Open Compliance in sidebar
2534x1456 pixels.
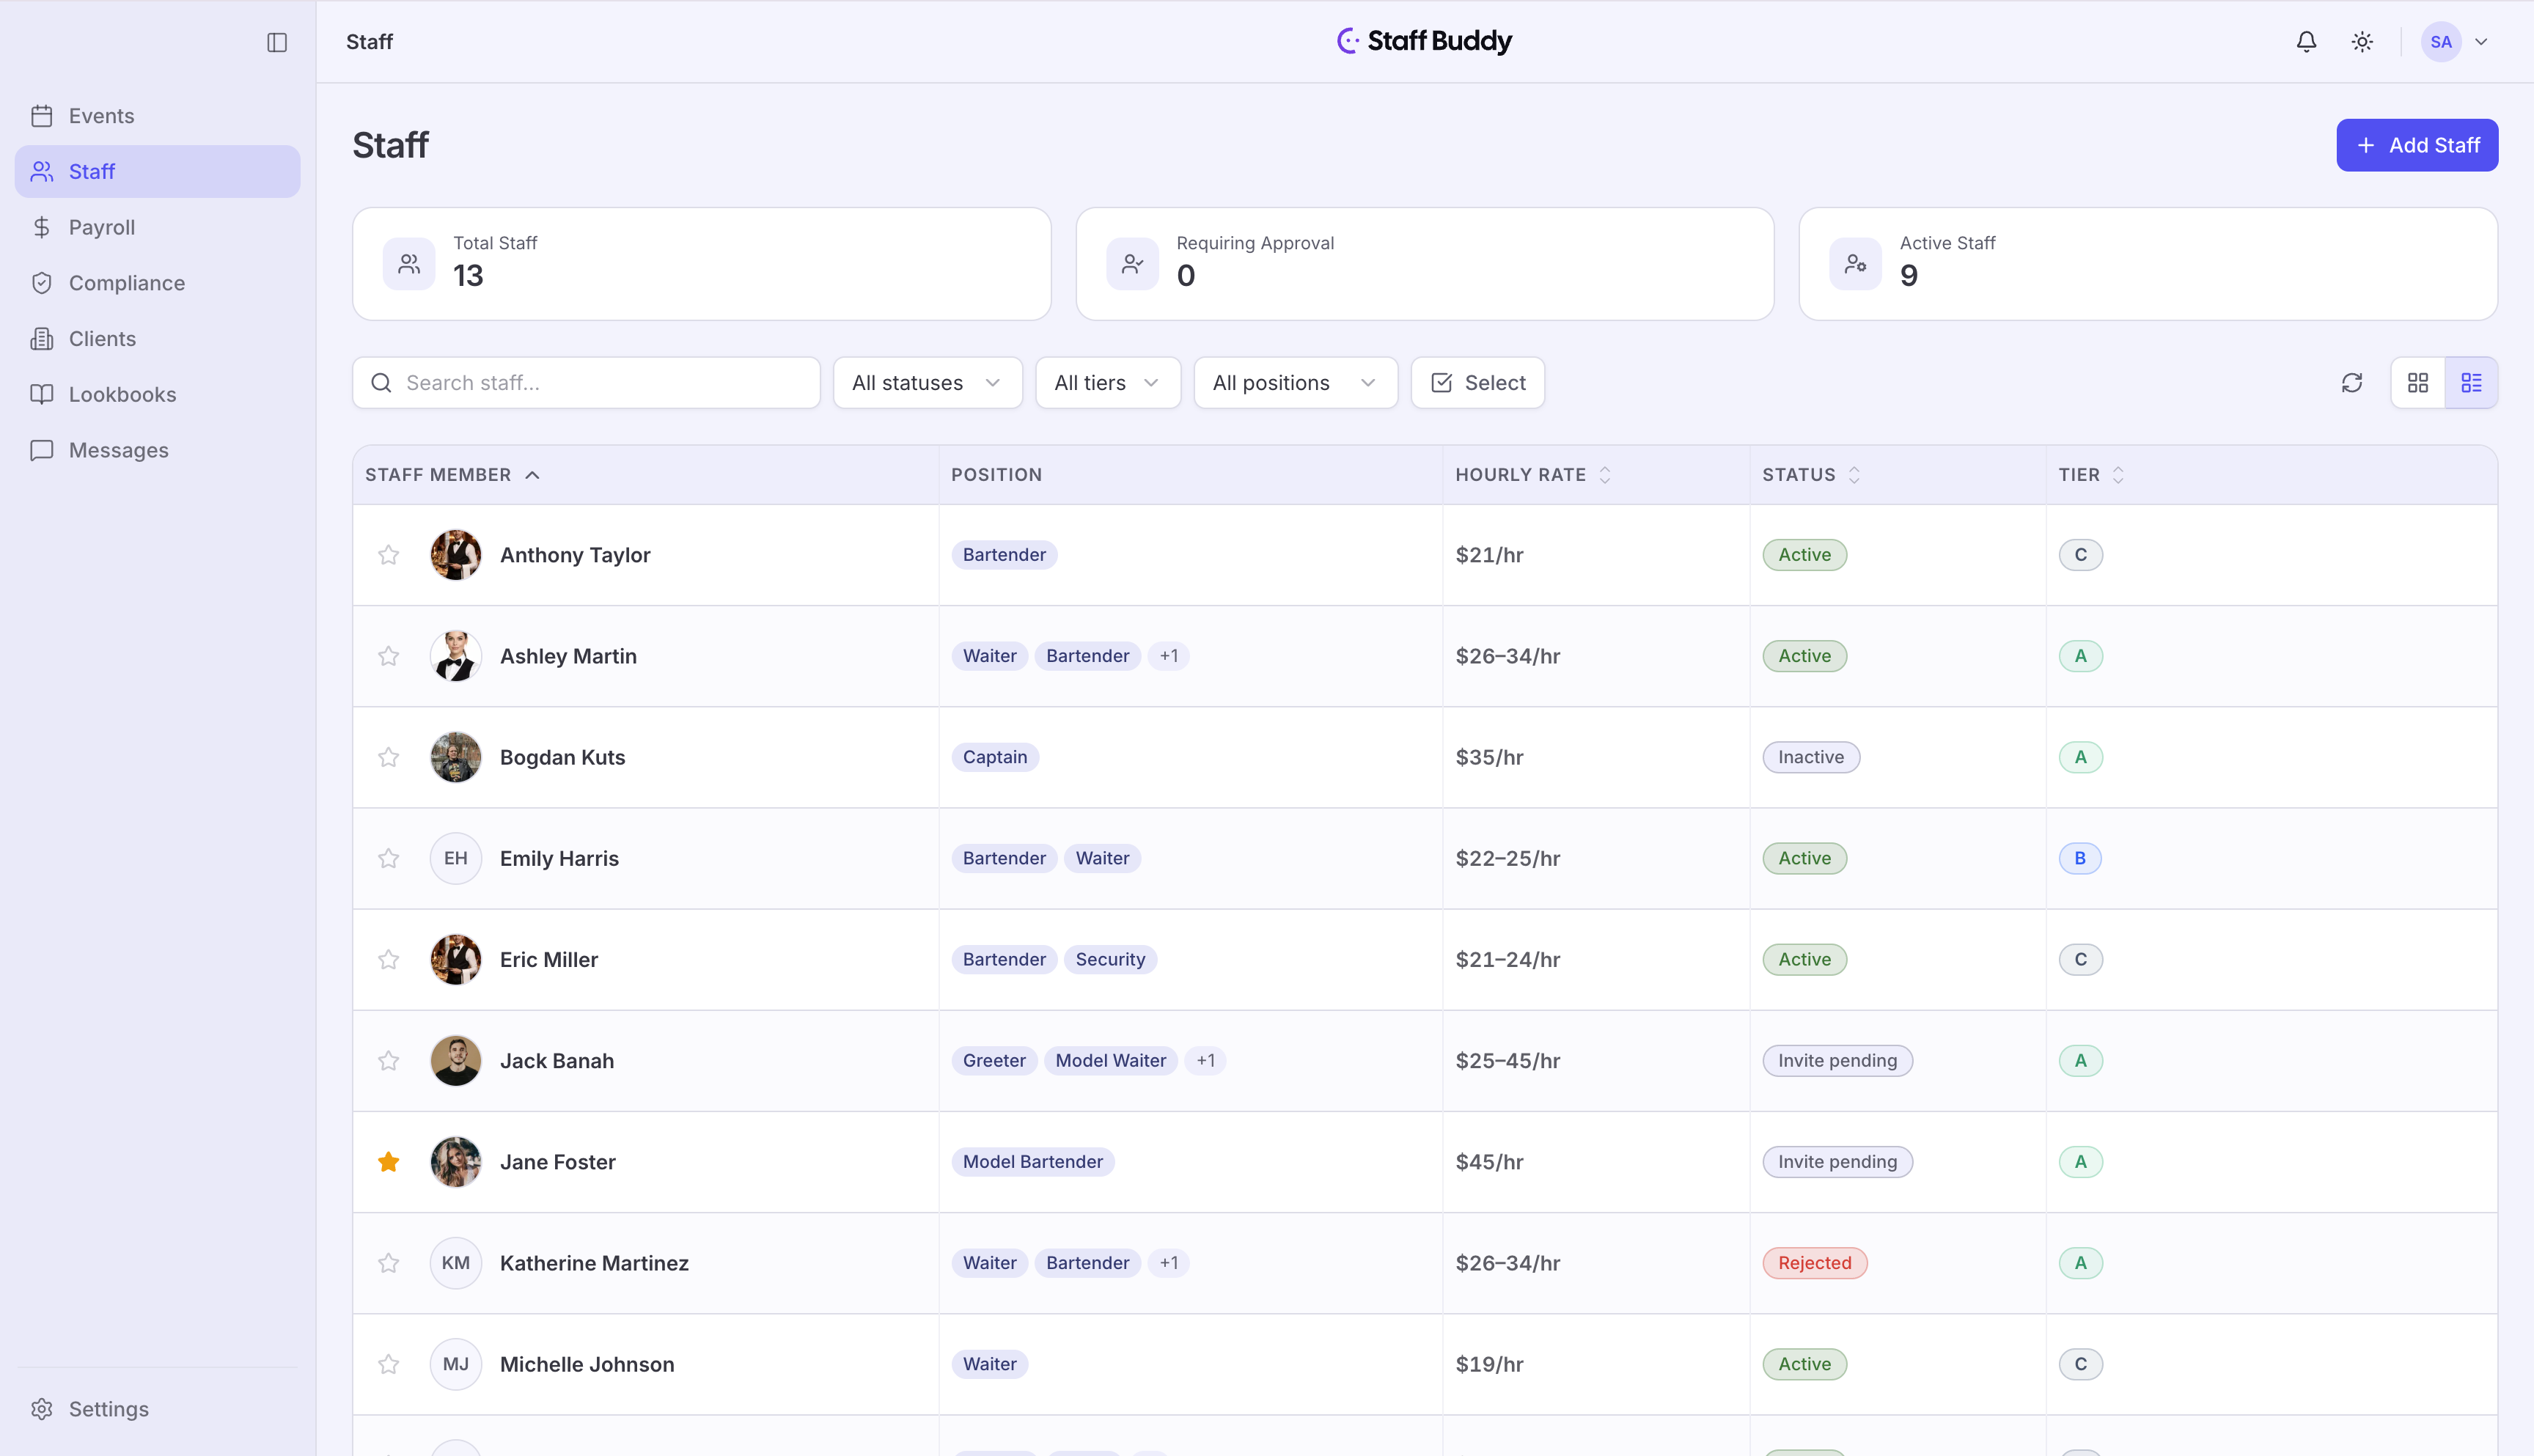tap(158, 283)
